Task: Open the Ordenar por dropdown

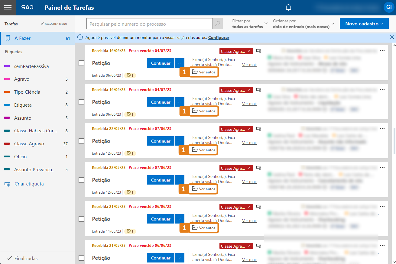Action: click(x=304, y=24)
